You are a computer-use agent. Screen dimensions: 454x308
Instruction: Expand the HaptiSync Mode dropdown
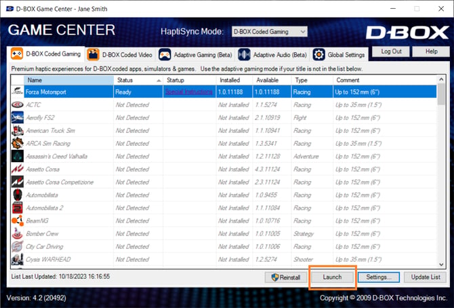(269, 32)
